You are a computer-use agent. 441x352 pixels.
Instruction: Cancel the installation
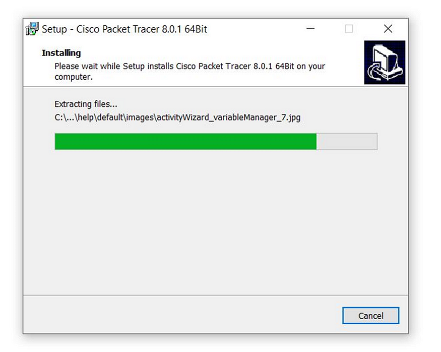(x=370, y=315)
